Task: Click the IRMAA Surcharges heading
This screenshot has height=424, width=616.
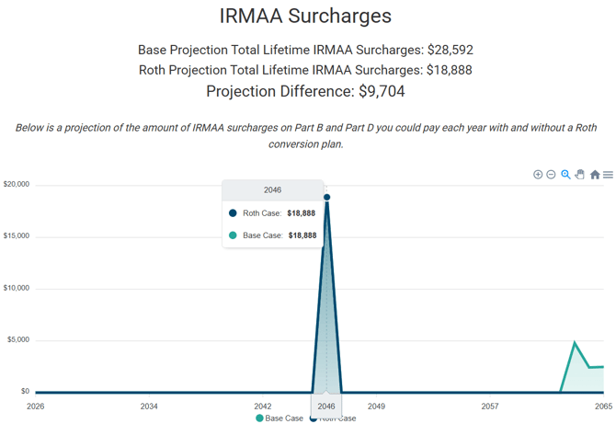Action: (x=305, y=17)
